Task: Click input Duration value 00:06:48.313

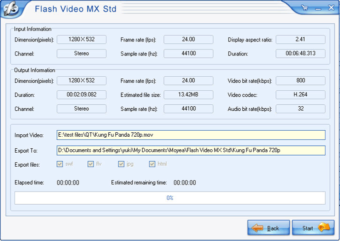Action: pyautogui.click(x=300, y=54)
